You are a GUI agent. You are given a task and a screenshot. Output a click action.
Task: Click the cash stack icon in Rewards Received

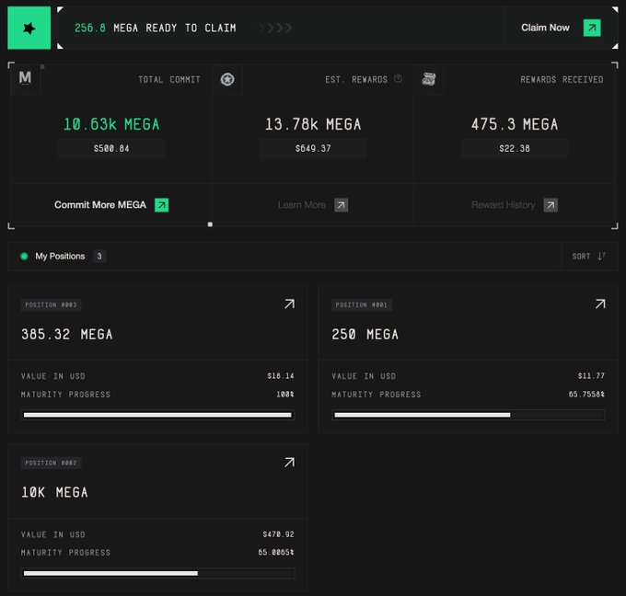pos(429,79)
